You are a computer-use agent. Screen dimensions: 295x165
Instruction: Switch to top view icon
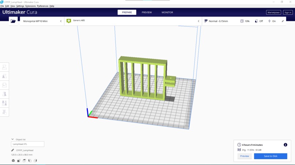pos(24,161)
